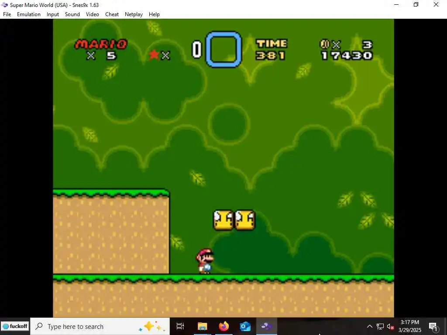Launch Firefox from taskbar
The height and width of the screenshot is (335, 447).
coord(224,326)
